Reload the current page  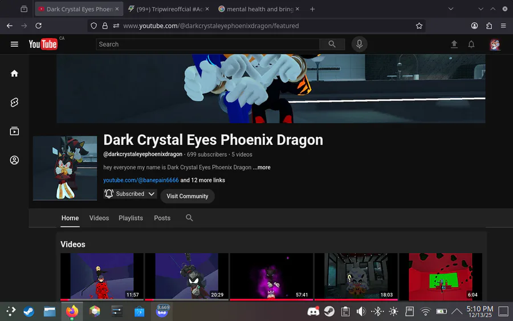[38, 26]
